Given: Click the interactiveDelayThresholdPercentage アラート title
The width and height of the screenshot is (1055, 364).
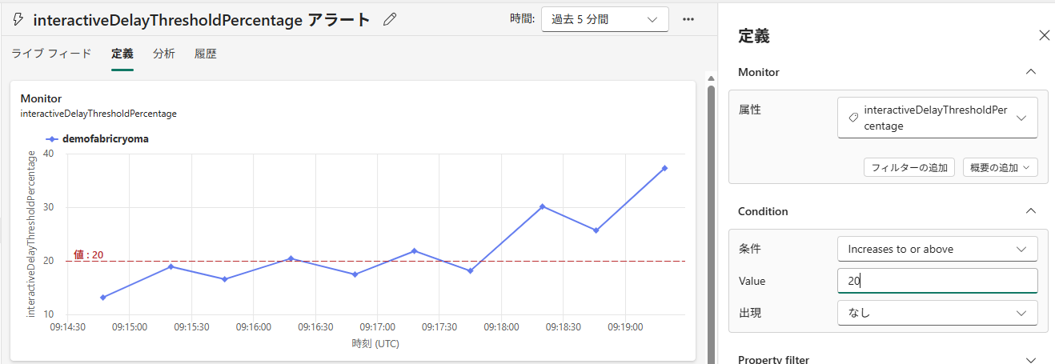Looking at the screenshot, I should point(202,20).
